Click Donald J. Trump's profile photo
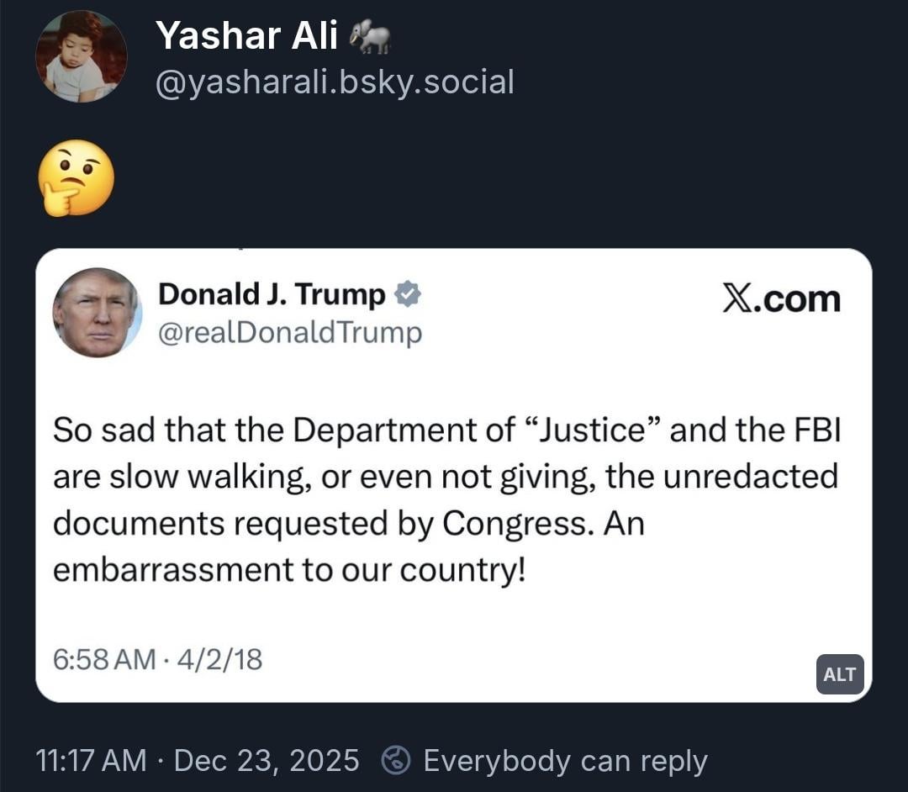The height and width of the screenshot is (792, 908). 97,313
